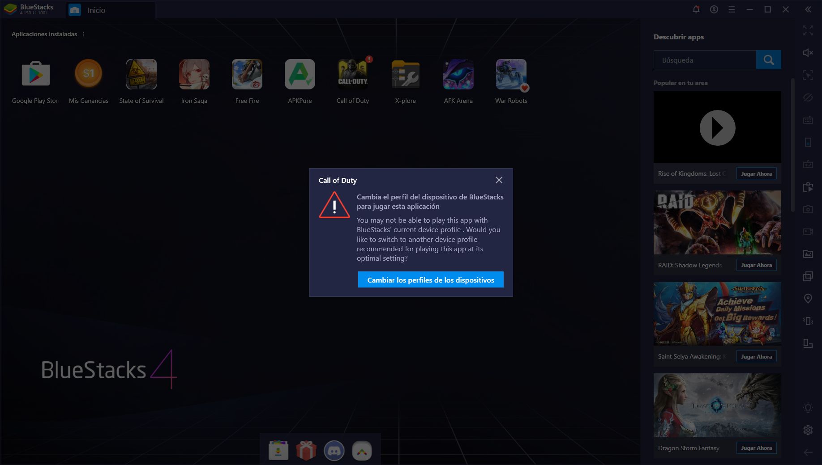Launch the Iron Saga app
Image resolution: width=822 pixels, height=465 pixels.
(x=194, y=74)
